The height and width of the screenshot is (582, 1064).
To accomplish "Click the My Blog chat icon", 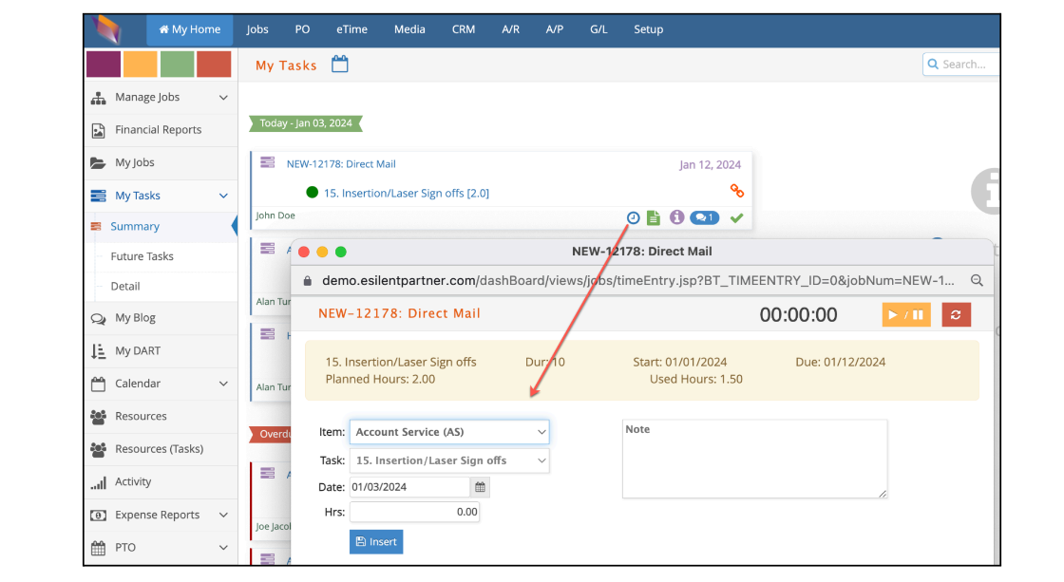I will click(x=99, y=318).
